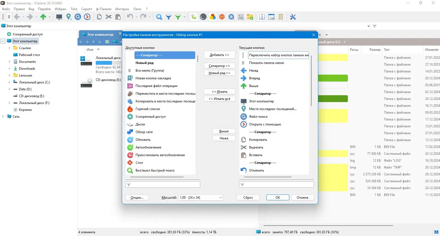The height and width of the screenshot is (236, 440).
Task: Open file search from the main toolbar
Action: [78, 17]
